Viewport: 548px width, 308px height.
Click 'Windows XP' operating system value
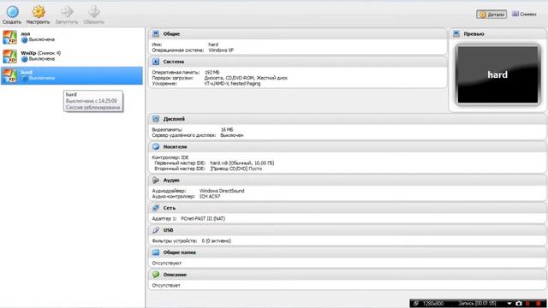coord(221,50)
